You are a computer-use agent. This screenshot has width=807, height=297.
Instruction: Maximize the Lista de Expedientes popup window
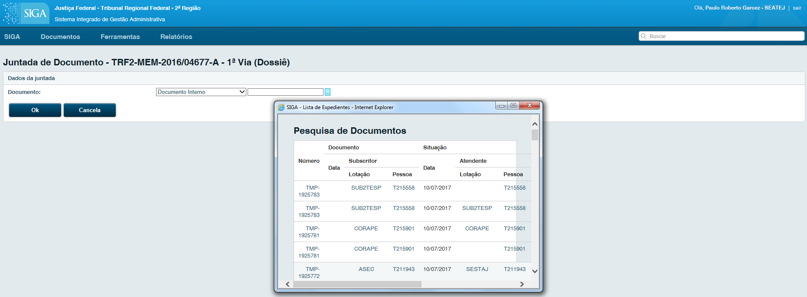pyautogui.click(x=513, y=106)
